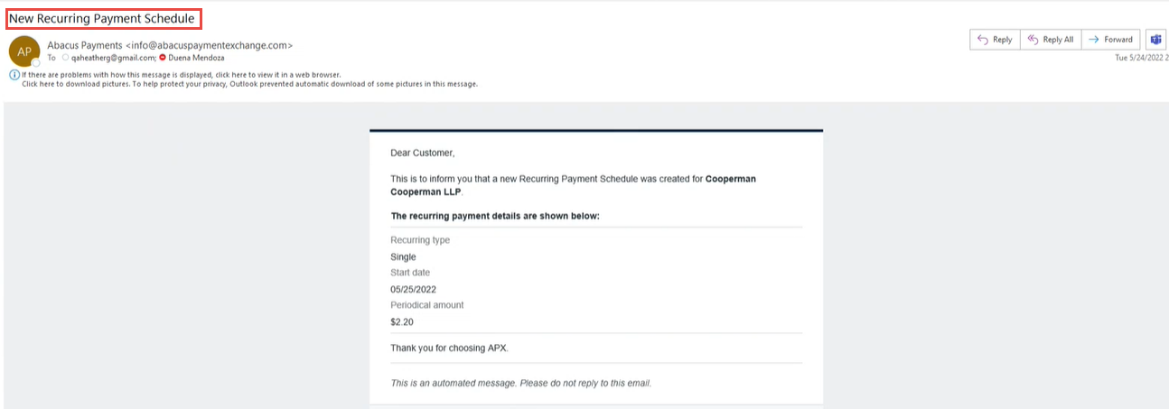Click the start date value 05/25/2022

413,289
